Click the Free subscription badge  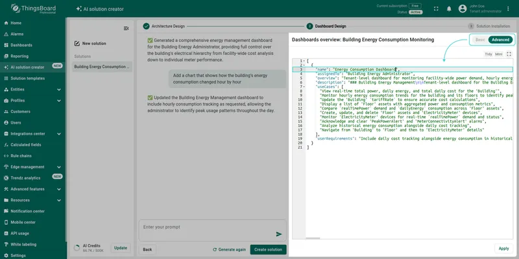415,6
